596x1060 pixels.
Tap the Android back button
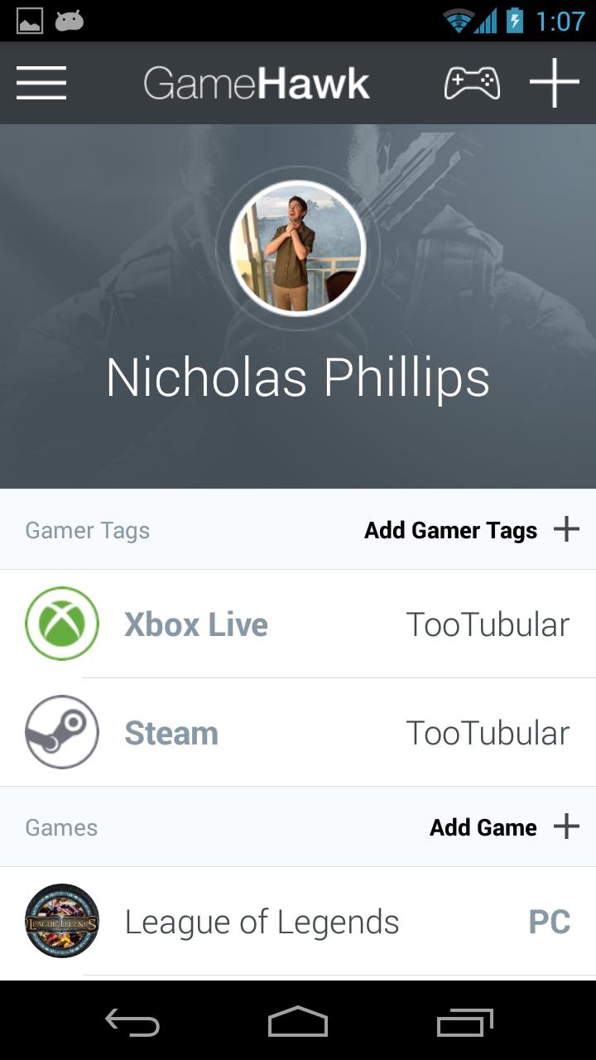pyautogui.click(x=132, y=1023)
